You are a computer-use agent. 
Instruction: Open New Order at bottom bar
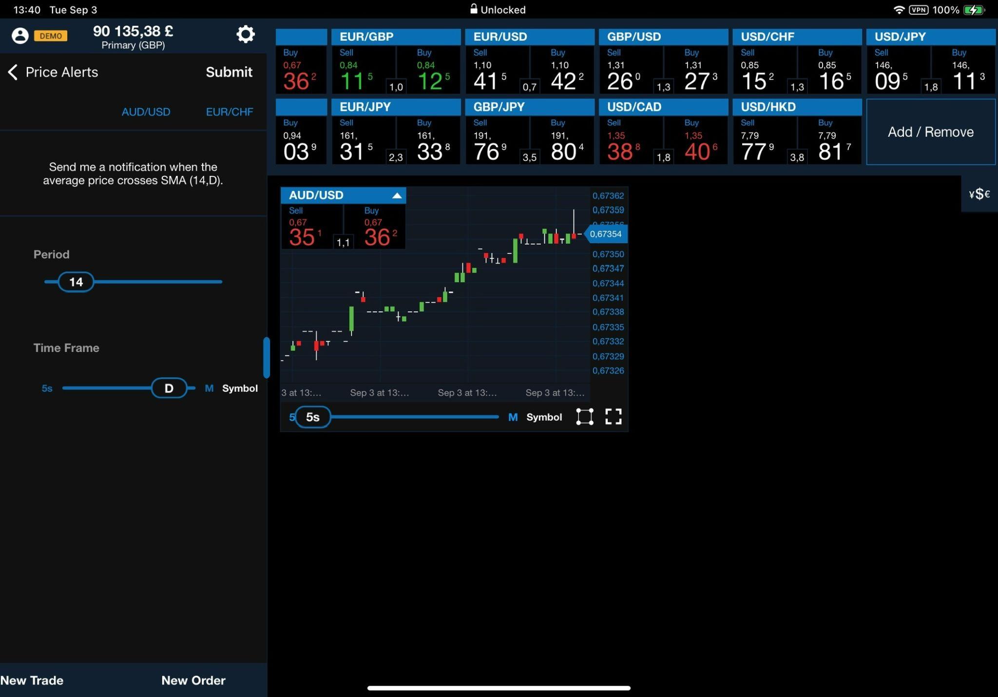click(193, 680)
